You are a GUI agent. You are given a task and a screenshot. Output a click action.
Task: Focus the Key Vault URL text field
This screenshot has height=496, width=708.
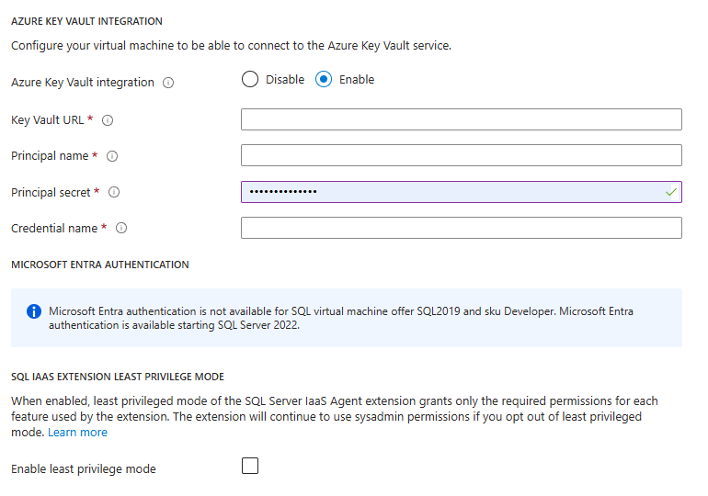click(x=461, y=119)
